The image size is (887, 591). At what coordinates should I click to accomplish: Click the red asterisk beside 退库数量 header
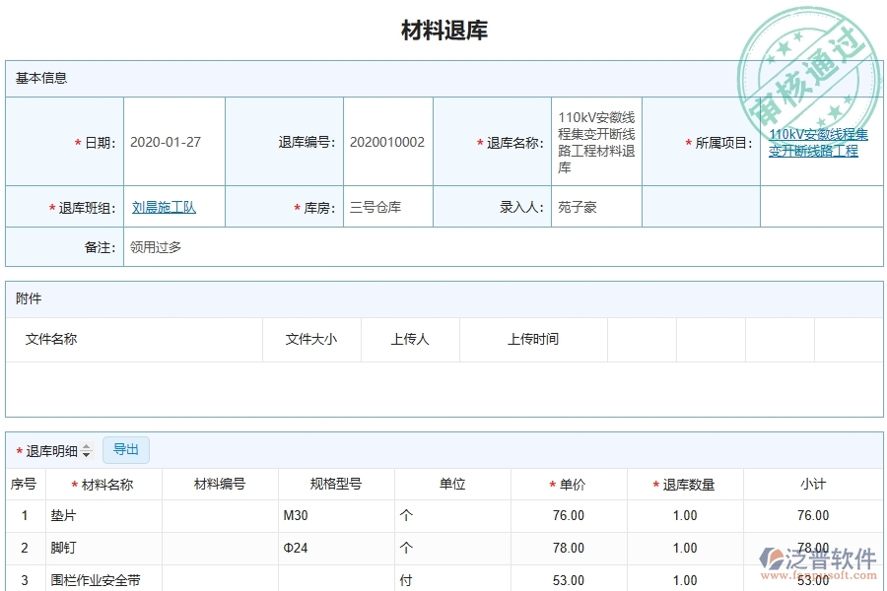(653, 484)
